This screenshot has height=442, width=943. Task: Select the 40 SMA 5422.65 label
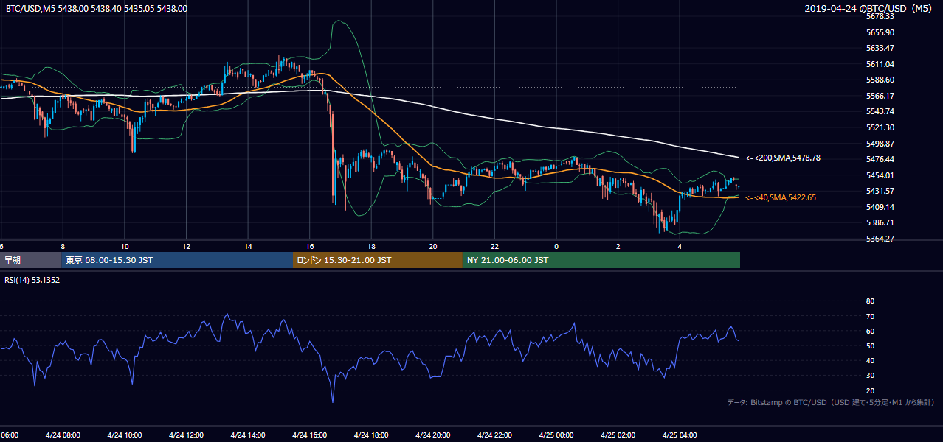point(781,197)
